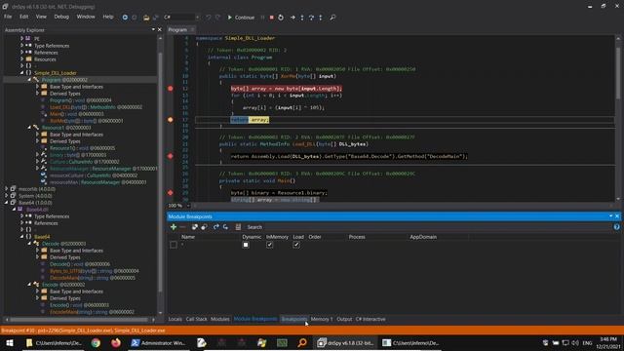Toggle the Load checkbox in breakpoint row
This screenshot has width=624, height=351.
click(296, 245)
